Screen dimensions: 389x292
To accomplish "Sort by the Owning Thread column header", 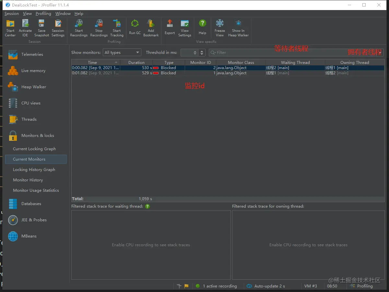I will point(355,62).
